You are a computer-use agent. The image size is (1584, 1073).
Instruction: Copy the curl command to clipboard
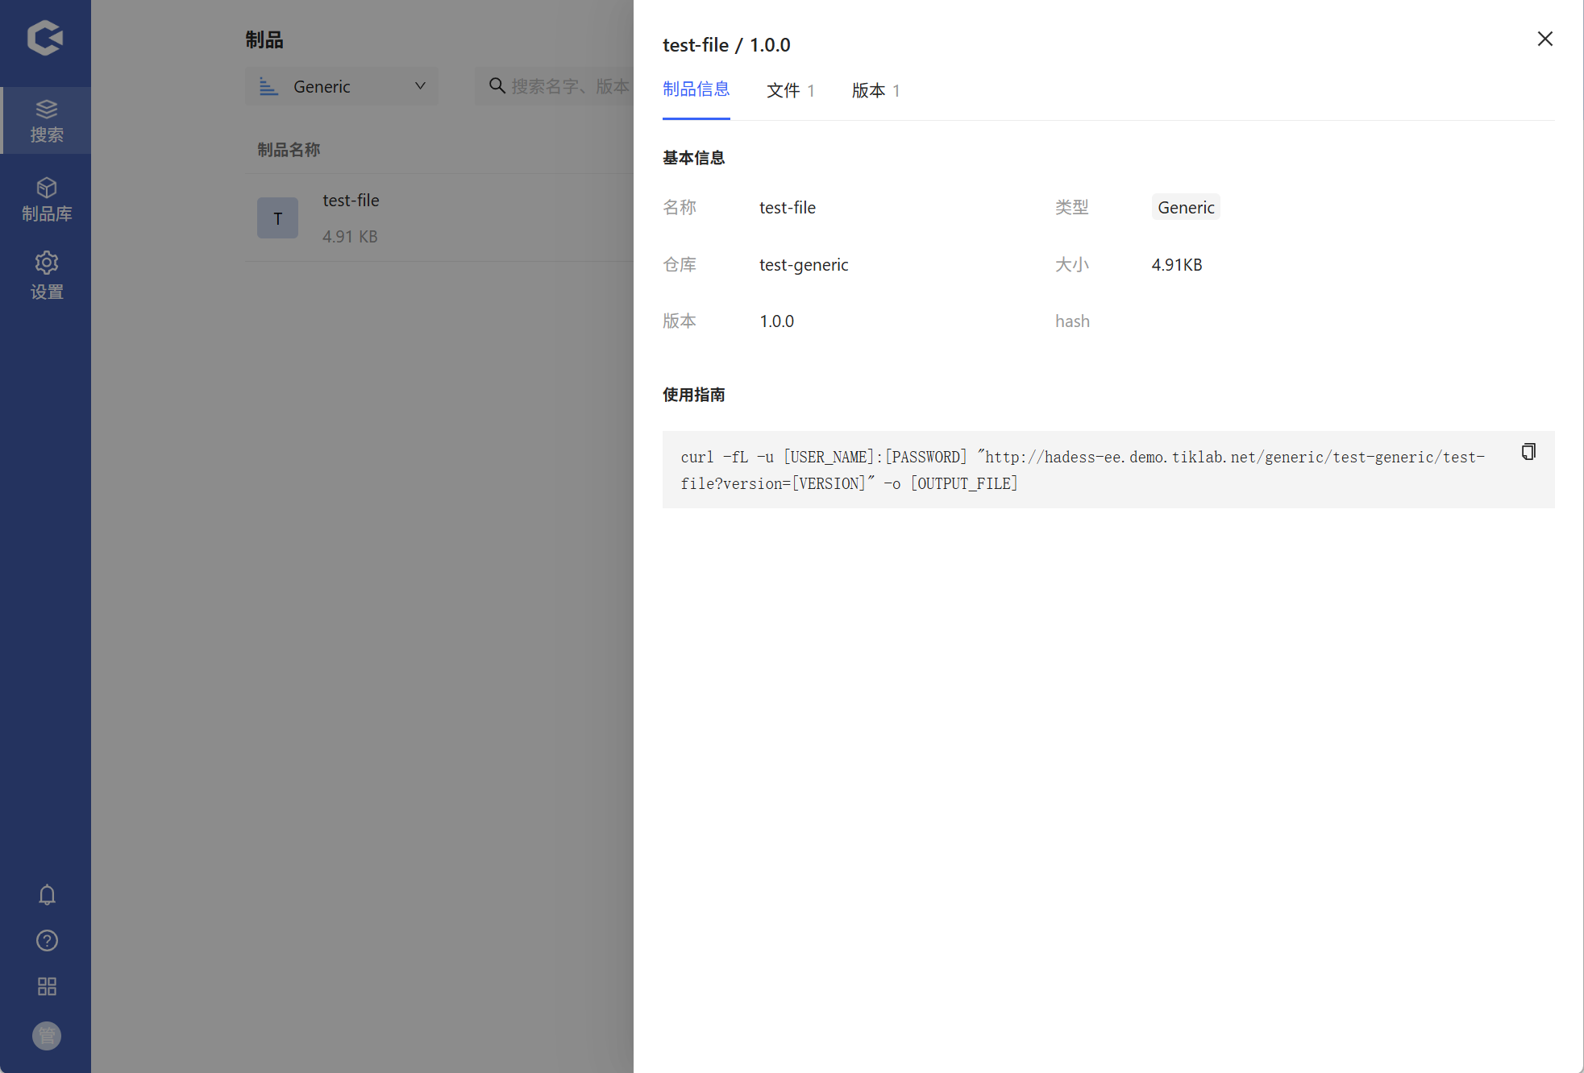(1528, 452)
